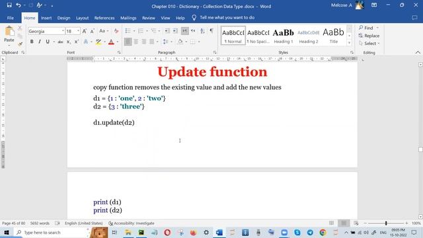Select the Format Painter brush

point(20,44)
